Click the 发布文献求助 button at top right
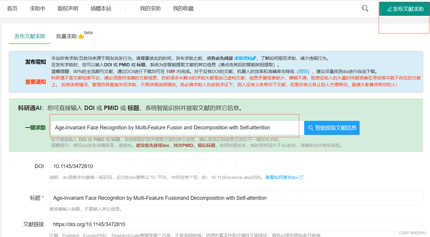430x237 pixels. tap(405, 9)
